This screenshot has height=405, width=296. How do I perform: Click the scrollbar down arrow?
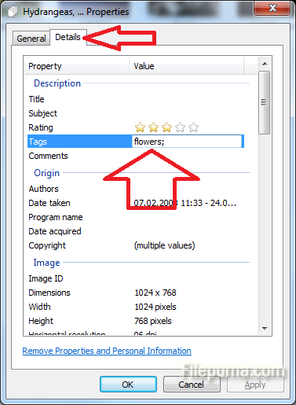click(265, 328)
